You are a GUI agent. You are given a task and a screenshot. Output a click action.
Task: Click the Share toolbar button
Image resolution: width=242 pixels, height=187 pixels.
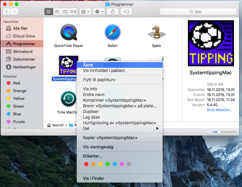(x=113, y=12)
